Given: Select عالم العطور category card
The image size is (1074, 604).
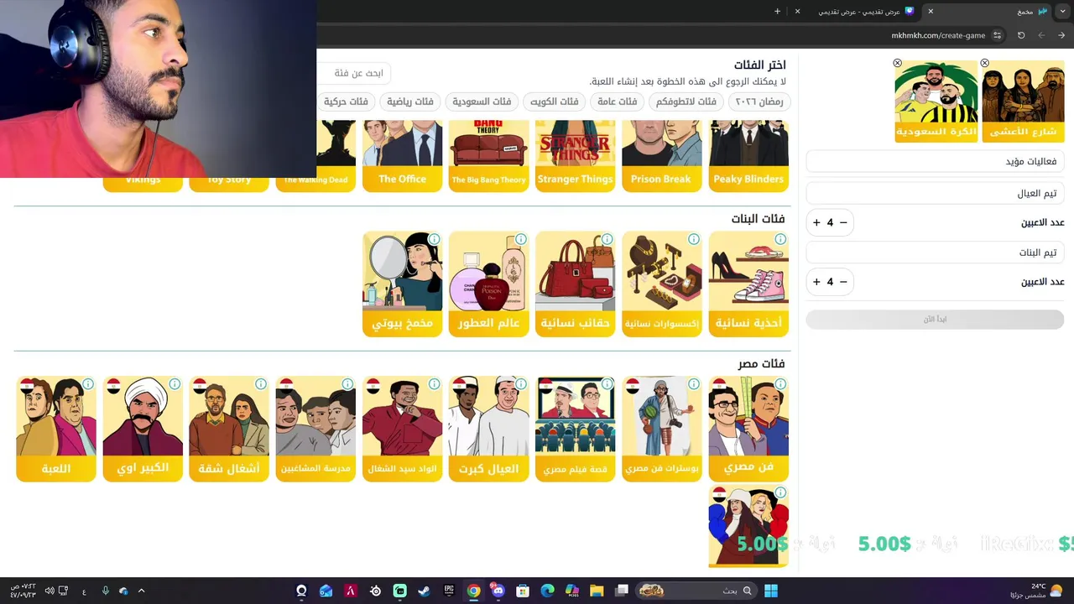Looking at the screenshot, I should point(488,284).
